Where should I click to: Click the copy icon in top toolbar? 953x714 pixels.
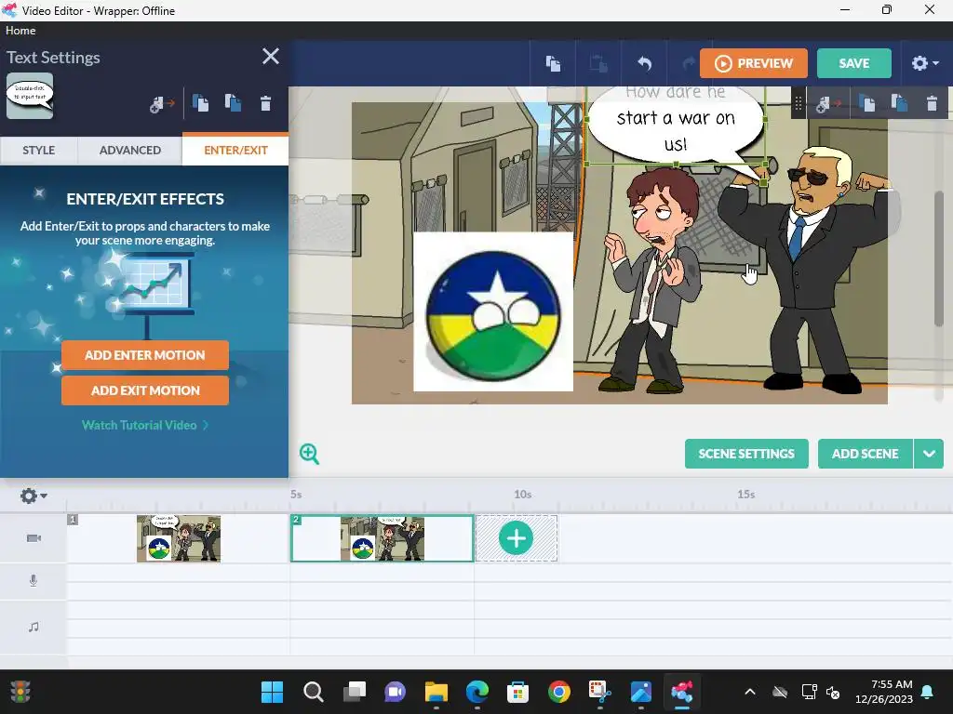click(553, 63)
